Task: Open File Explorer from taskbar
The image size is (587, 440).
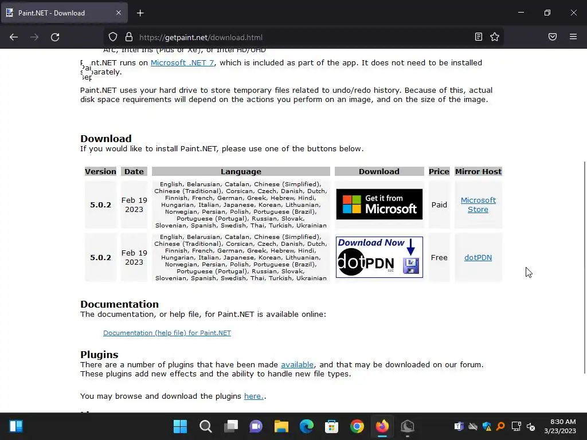Action: [x=281, y=426]
